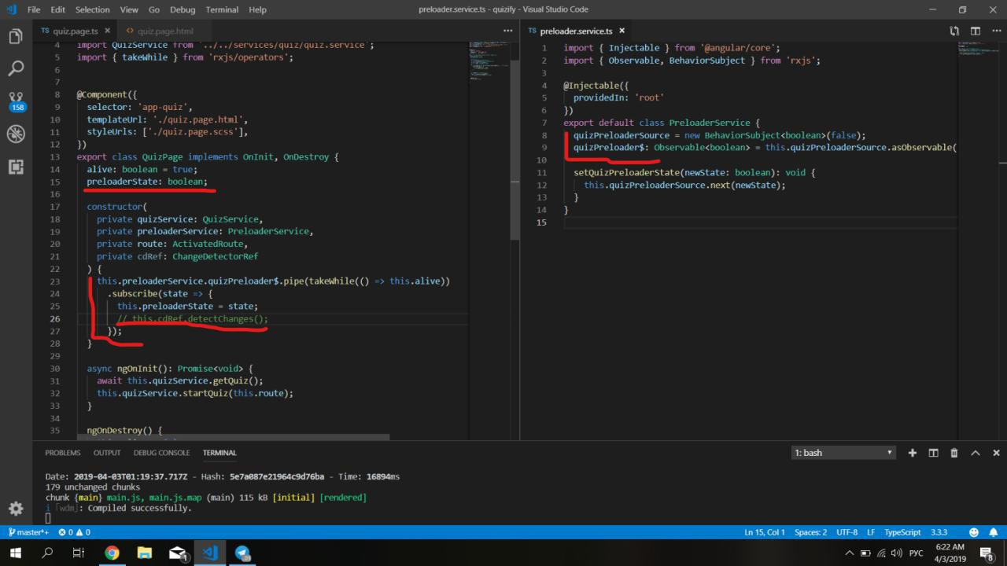The width and height of the screenshot is (1007, 566).
Task: Open the File menu
Action: pos(35,9)
